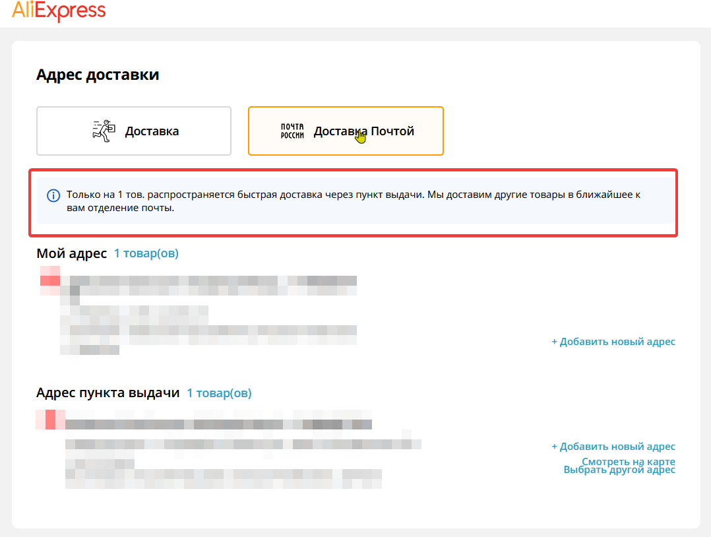Viewport: 711px width, 537px height.
Task: Click the Мой адрес heading
Action: click(72, 253)
